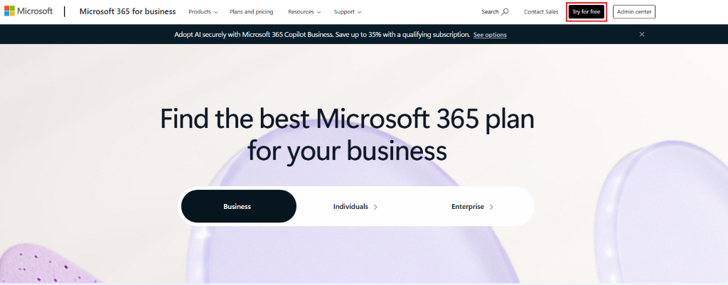Image resolution: width=728 pixels, height=285 pixels.
Task: Select the Business plan tab
Action: pos(239,206)
